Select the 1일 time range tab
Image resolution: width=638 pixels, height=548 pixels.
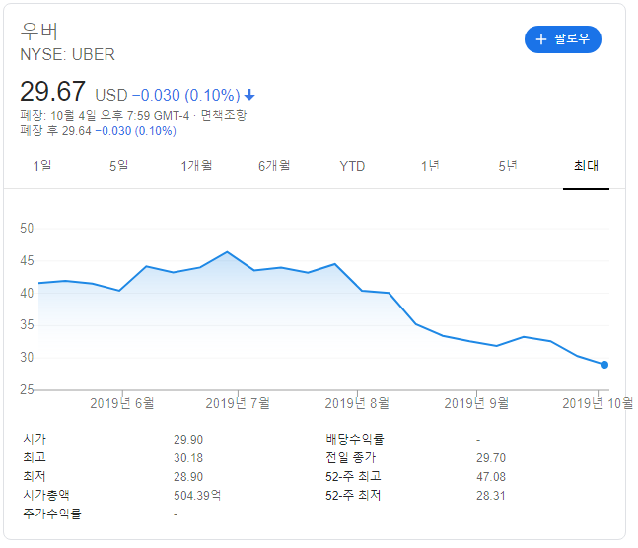[42, 166]
